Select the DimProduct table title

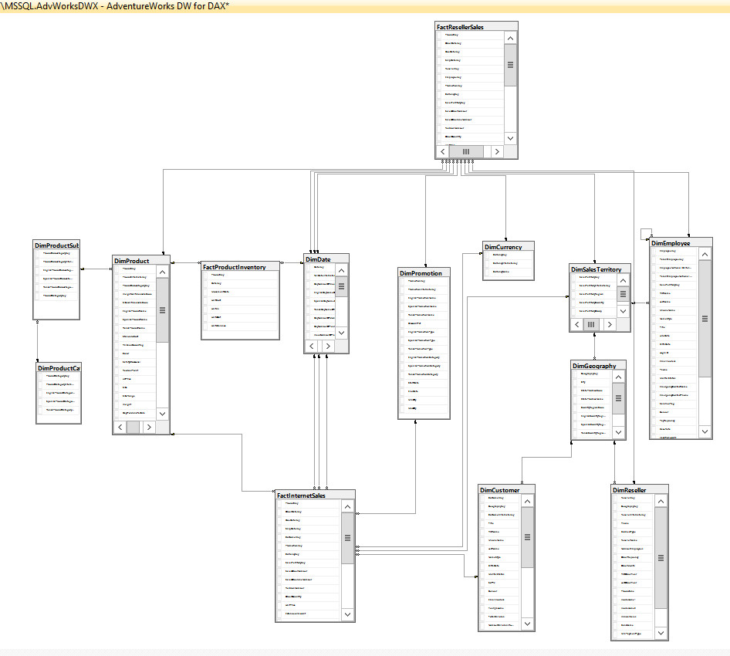[132, 261]
